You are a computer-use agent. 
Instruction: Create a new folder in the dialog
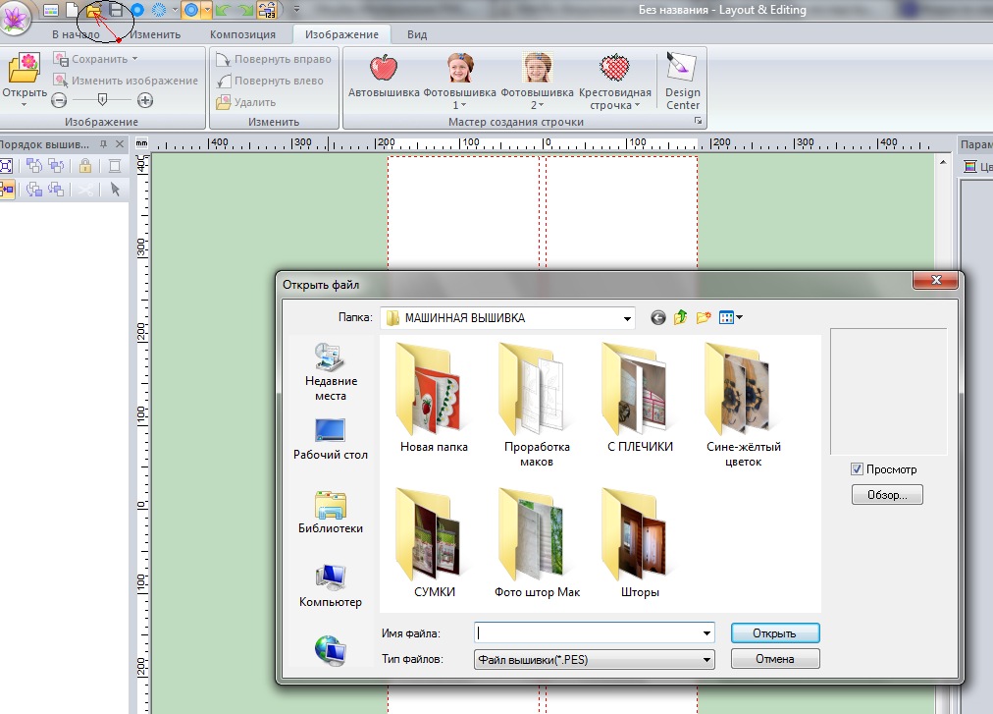[x=704, y=317]
